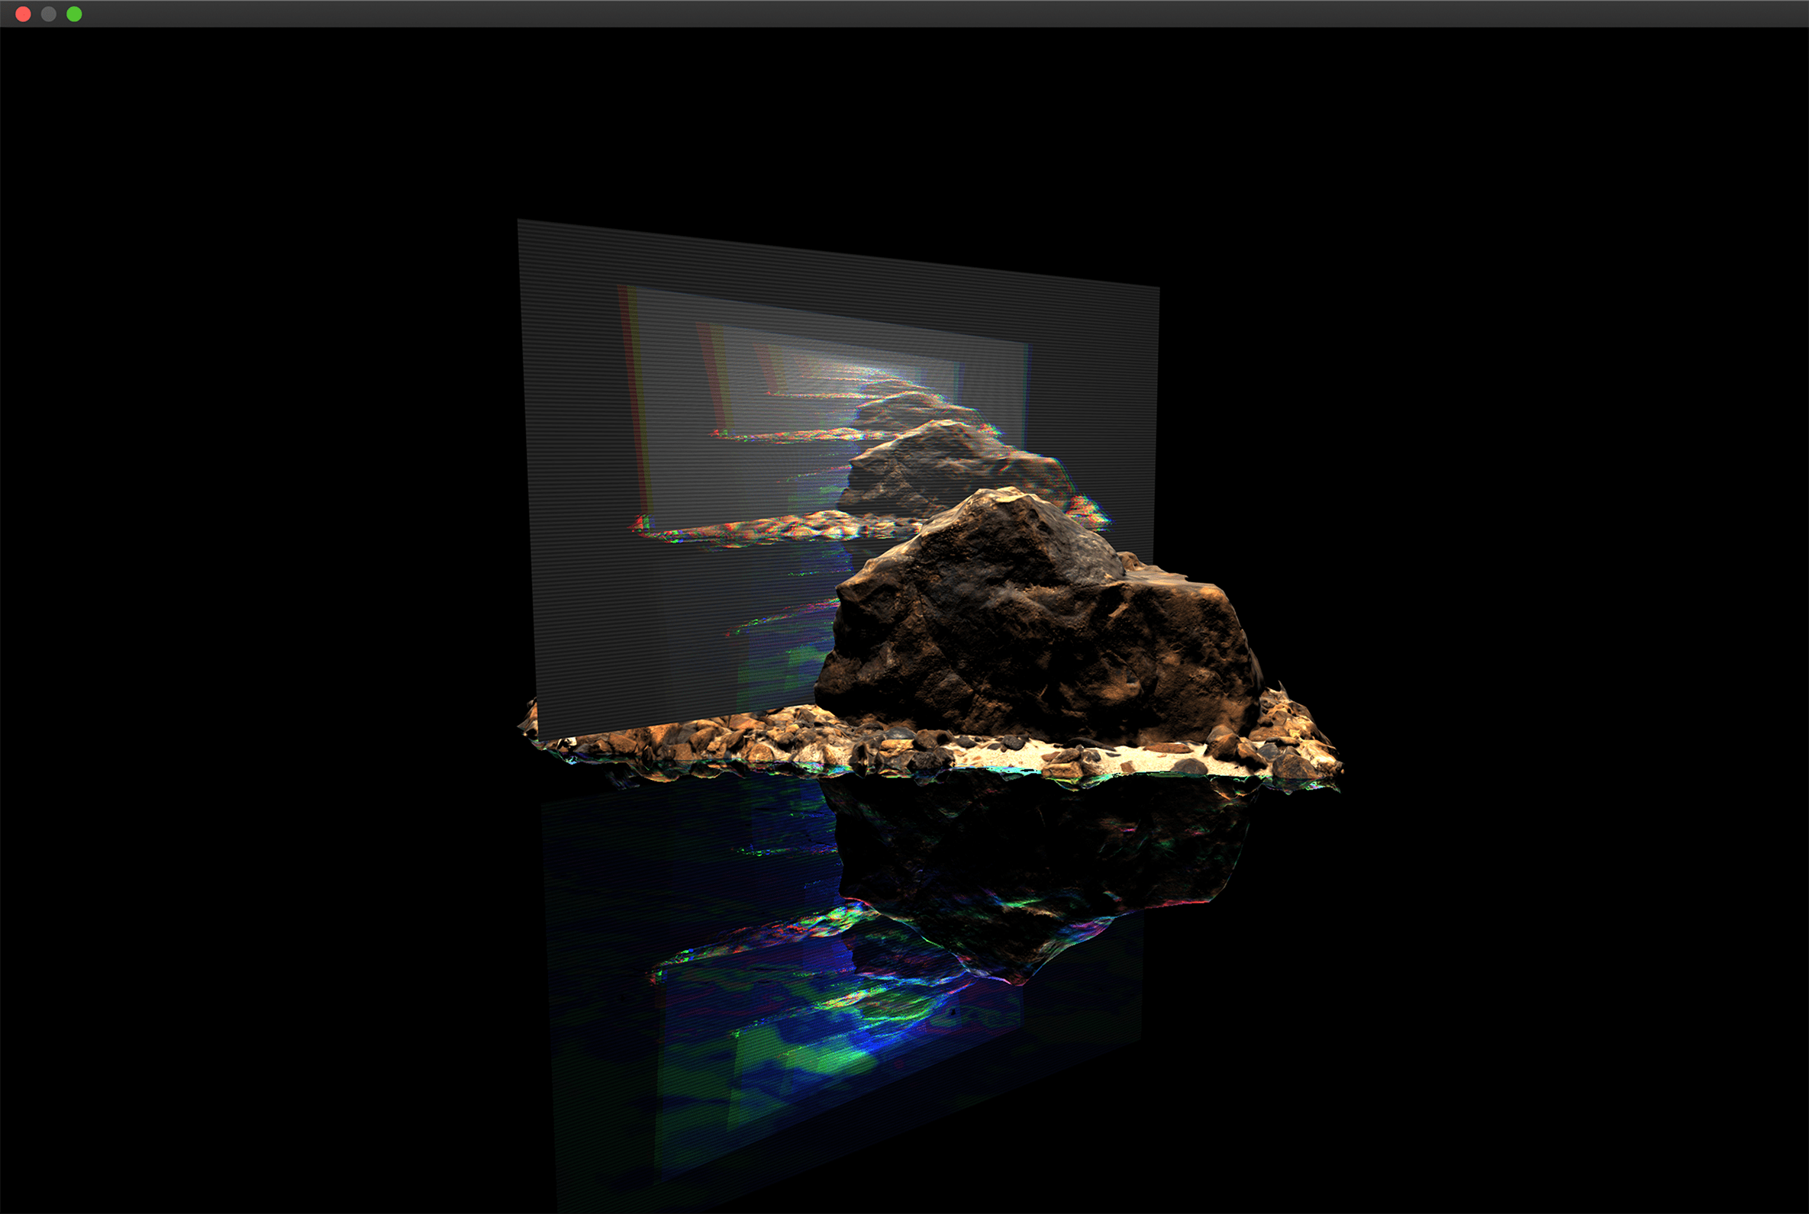Image resolution: width=1809 pixels, height=1214 pixels.
Task: Click the second-largest rock inside the screen
Action: tap(945, 469)
